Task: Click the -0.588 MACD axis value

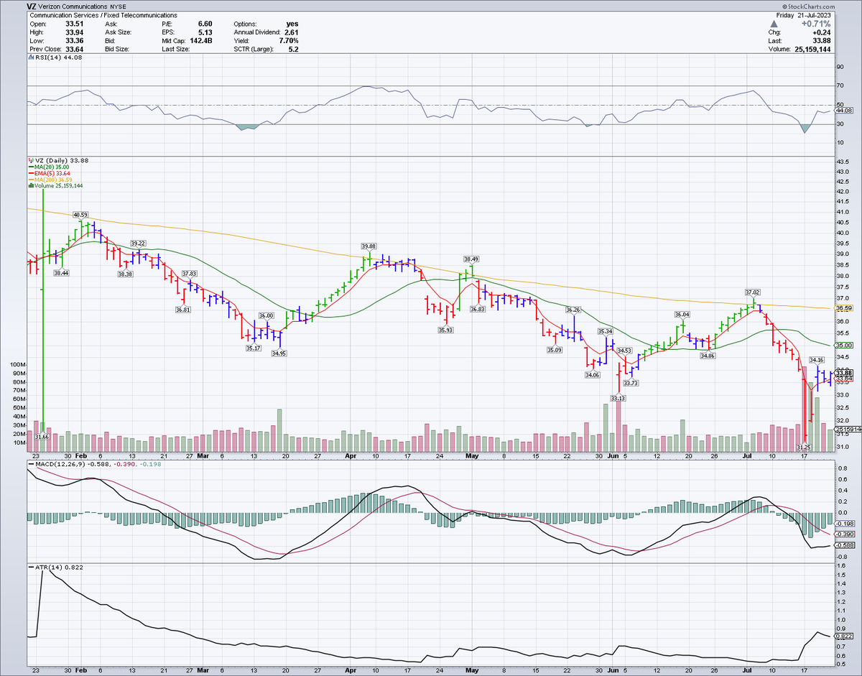Action: [x=845, y=545]
